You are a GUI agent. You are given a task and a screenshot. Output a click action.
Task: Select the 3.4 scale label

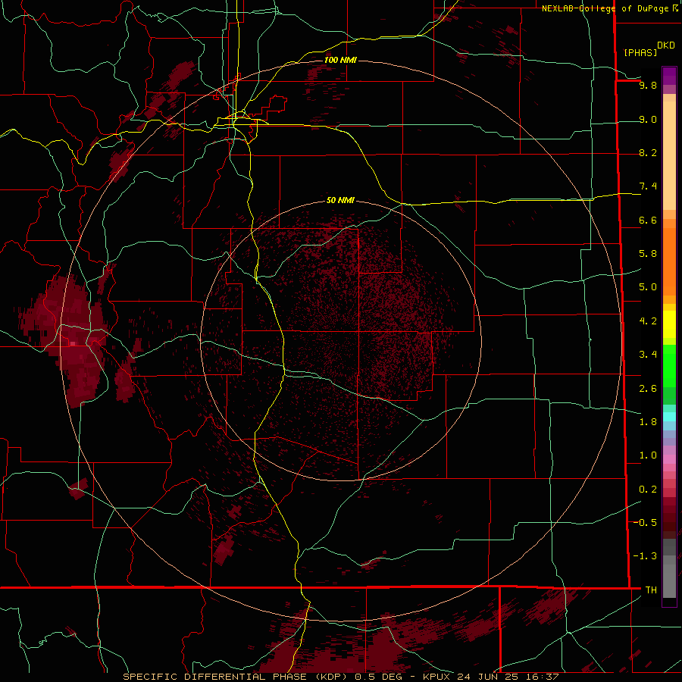point(648,355)
